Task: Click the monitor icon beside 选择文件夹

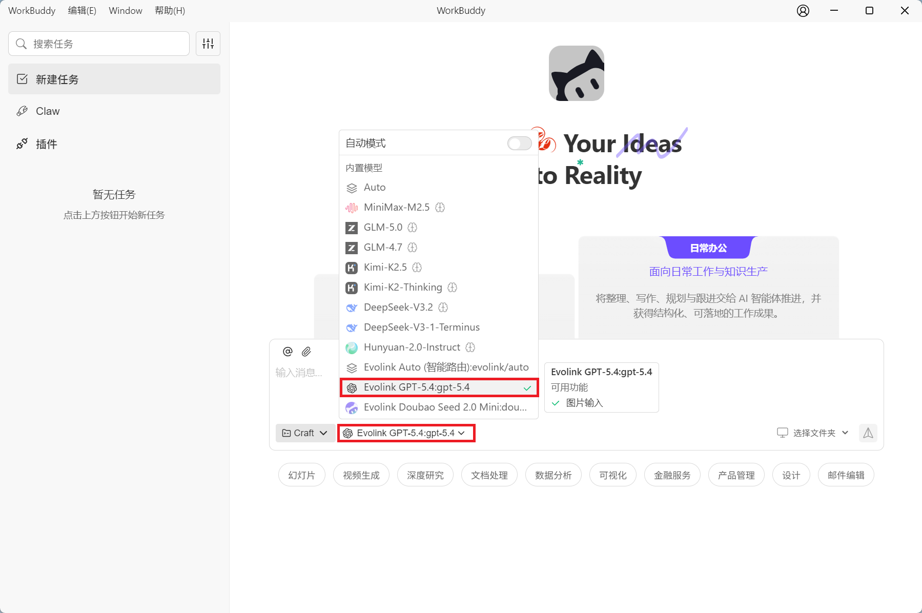Action: 783,433
